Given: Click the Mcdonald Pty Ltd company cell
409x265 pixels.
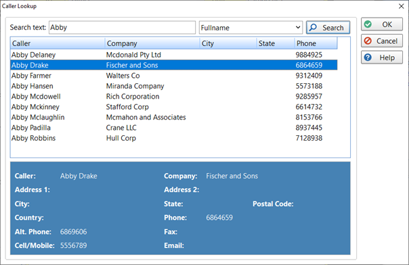Looking at the screenshot, I should coord(133,55).
